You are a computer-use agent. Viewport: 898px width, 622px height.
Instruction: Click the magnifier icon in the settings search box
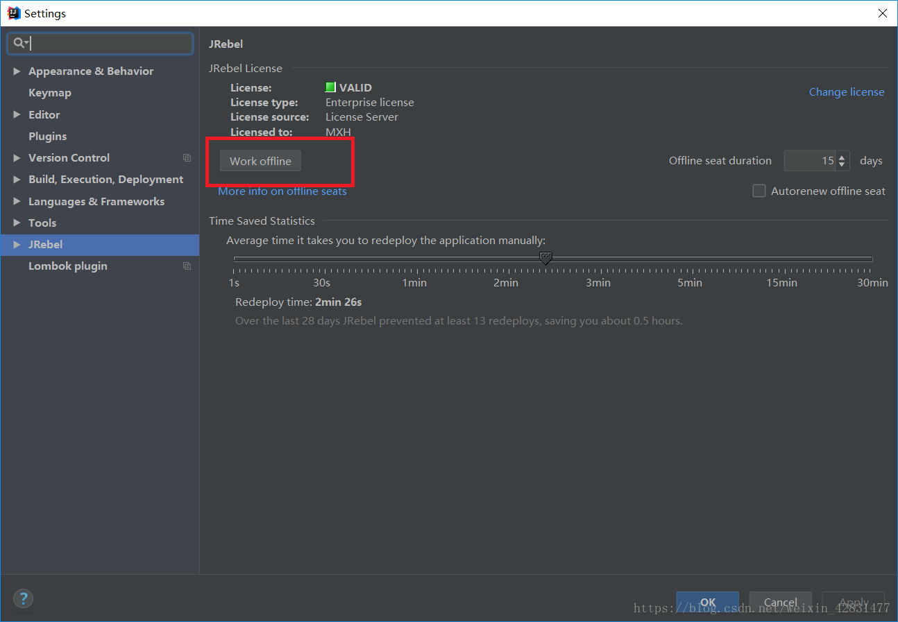[19, 43]
